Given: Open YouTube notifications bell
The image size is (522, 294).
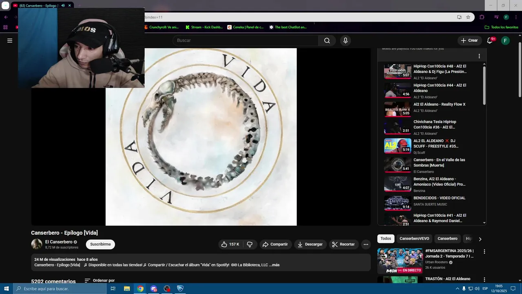Looking at the screenshot, I should tap(490, 40).
